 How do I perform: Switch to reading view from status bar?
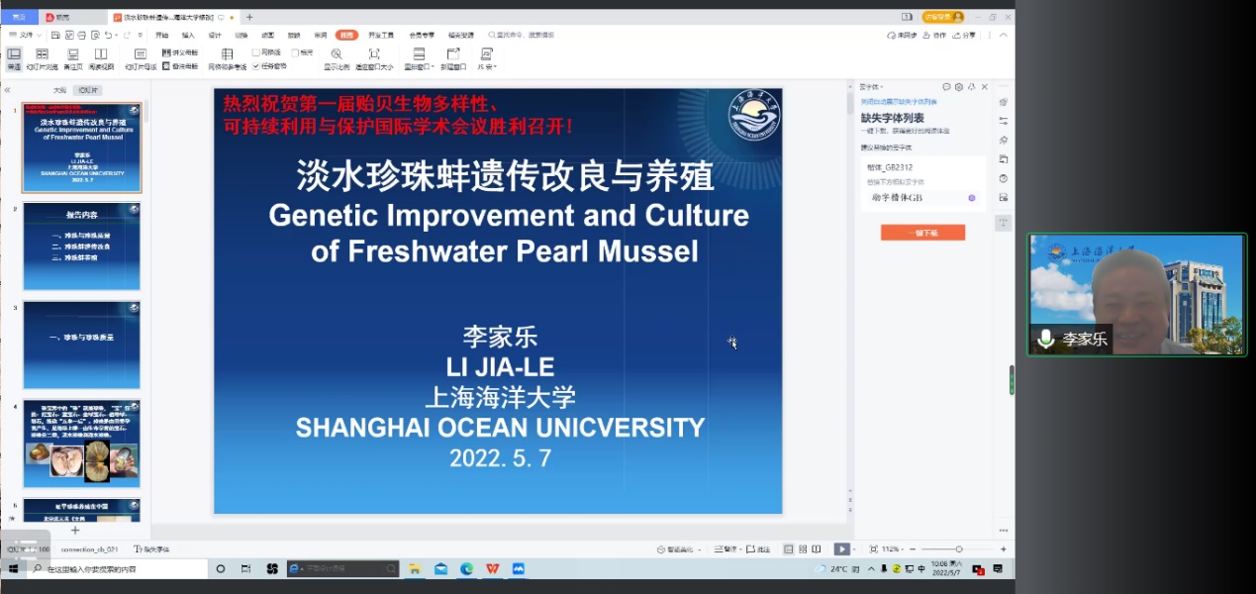817,548
